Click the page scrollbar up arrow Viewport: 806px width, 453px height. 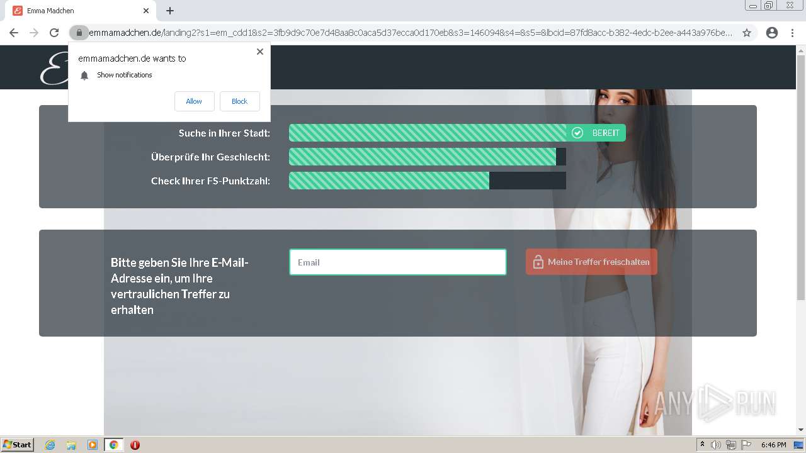coord(801,51)
